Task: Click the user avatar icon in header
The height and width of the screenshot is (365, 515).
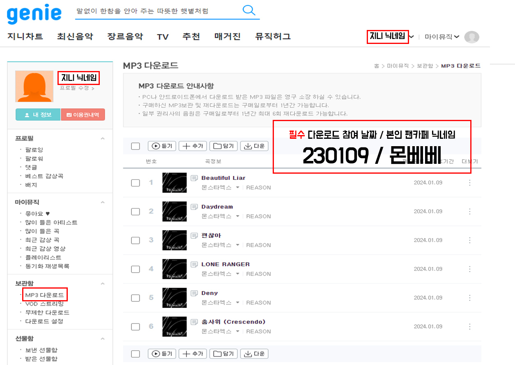Action: (471, 37)
